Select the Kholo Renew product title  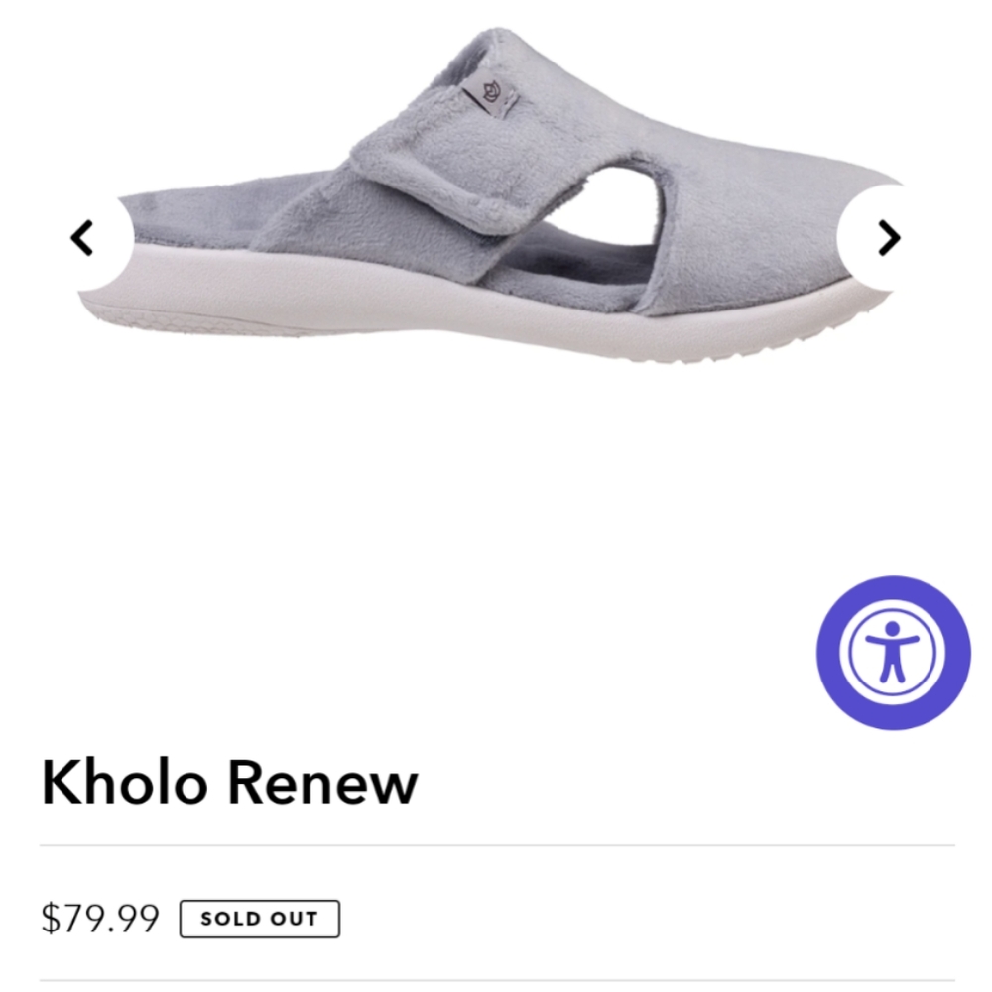pyautogui.click(x=229, y=782)
